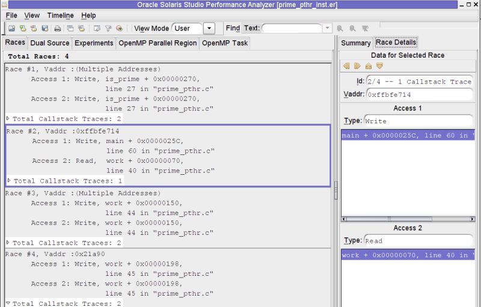Select the Race #3 Multiple Addresses header

[x=83, y=193]
